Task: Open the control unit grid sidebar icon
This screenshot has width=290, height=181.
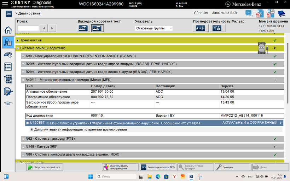Action: click(8, 79)
